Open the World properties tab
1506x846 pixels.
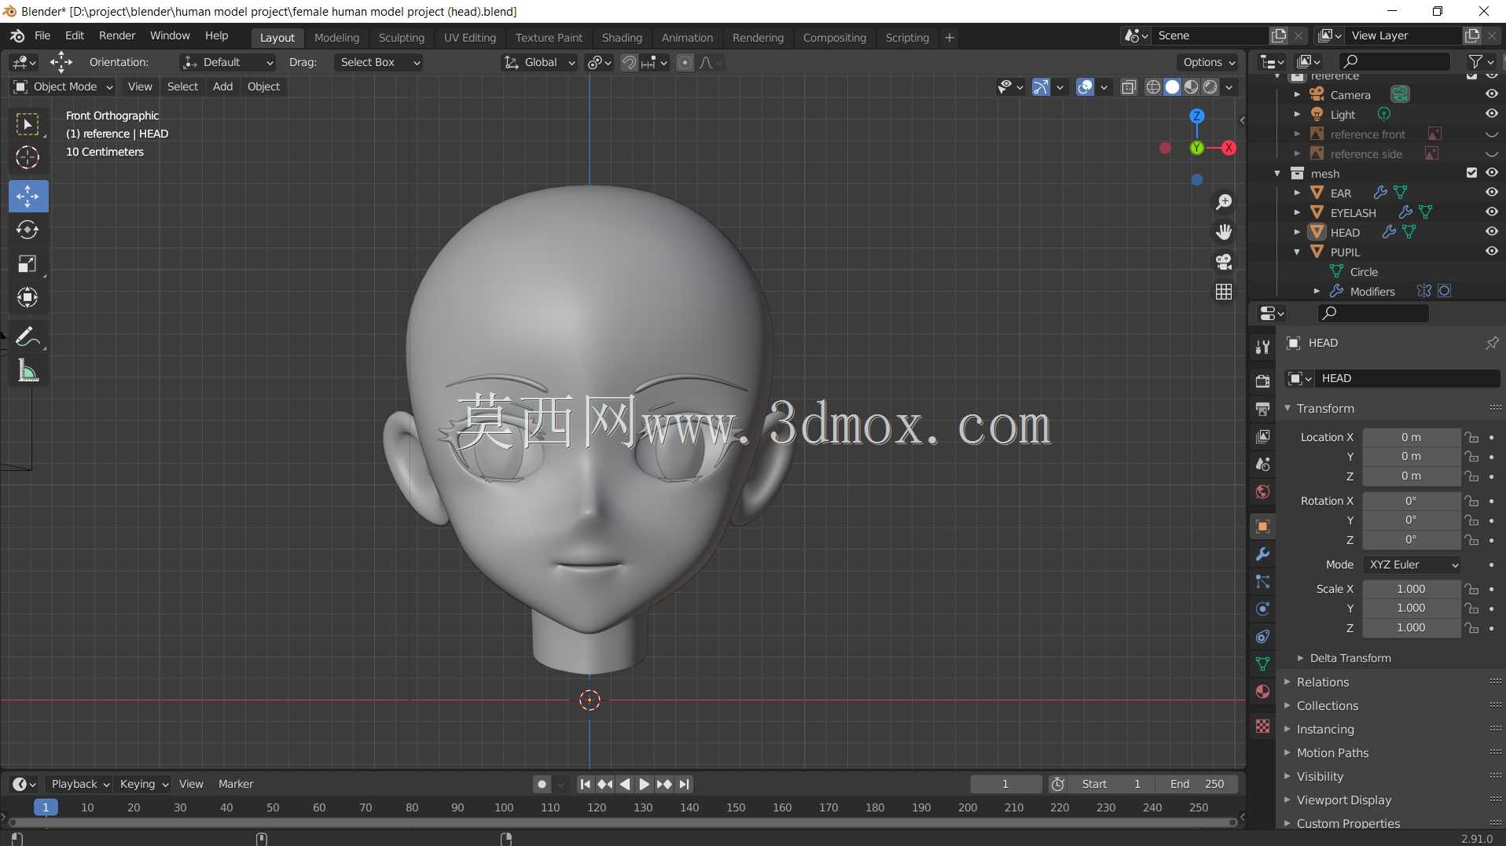tap(1262, 491)
